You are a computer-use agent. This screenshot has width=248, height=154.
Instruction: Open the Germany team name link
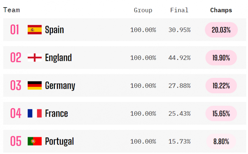(60, 86)
